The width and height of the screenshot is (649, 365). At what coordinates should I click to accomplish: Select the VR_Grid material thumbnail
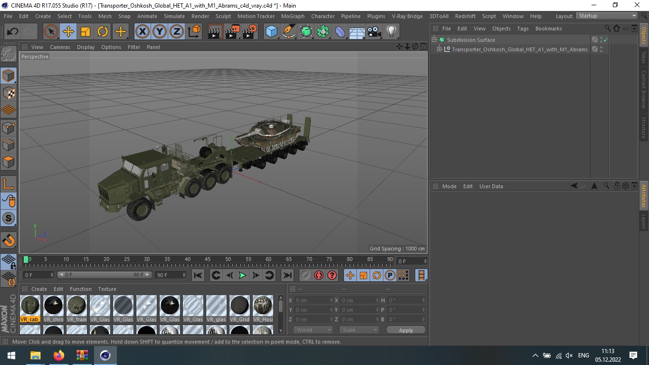pyautogui.click(x=239, y=308)
